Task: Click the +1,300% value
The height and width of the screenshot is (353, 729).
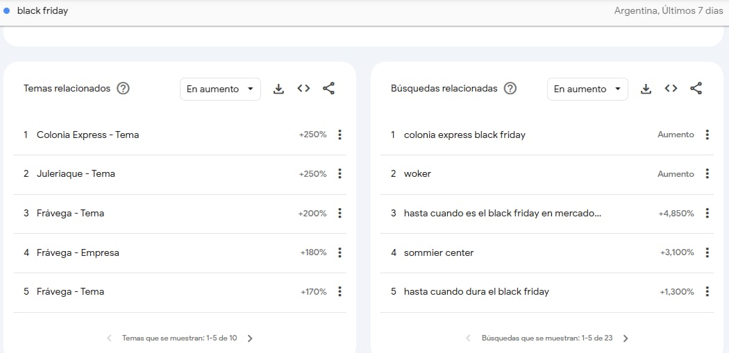Action: tap(677, 292)
